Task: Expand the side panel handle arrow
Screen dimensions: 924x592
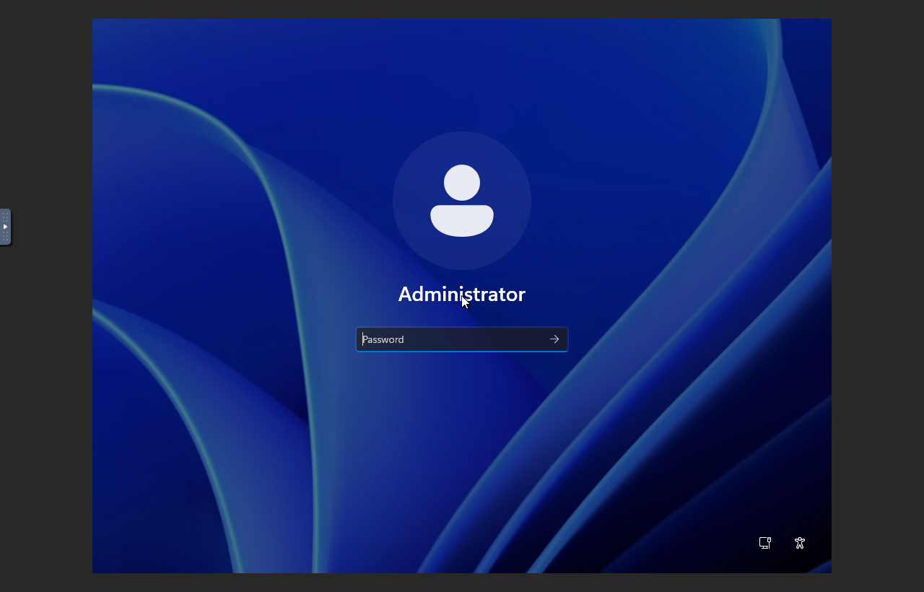Action: pos(5,227)
